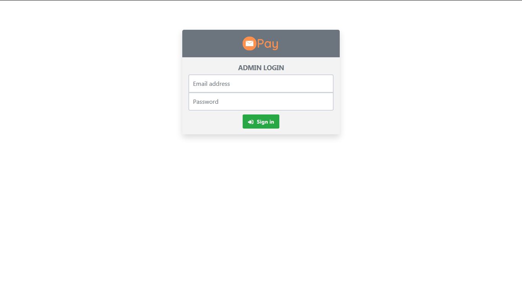Focus the Password input field
This screenshot has height=293, width=522.
pyautogui.click(x=261, y=101)
